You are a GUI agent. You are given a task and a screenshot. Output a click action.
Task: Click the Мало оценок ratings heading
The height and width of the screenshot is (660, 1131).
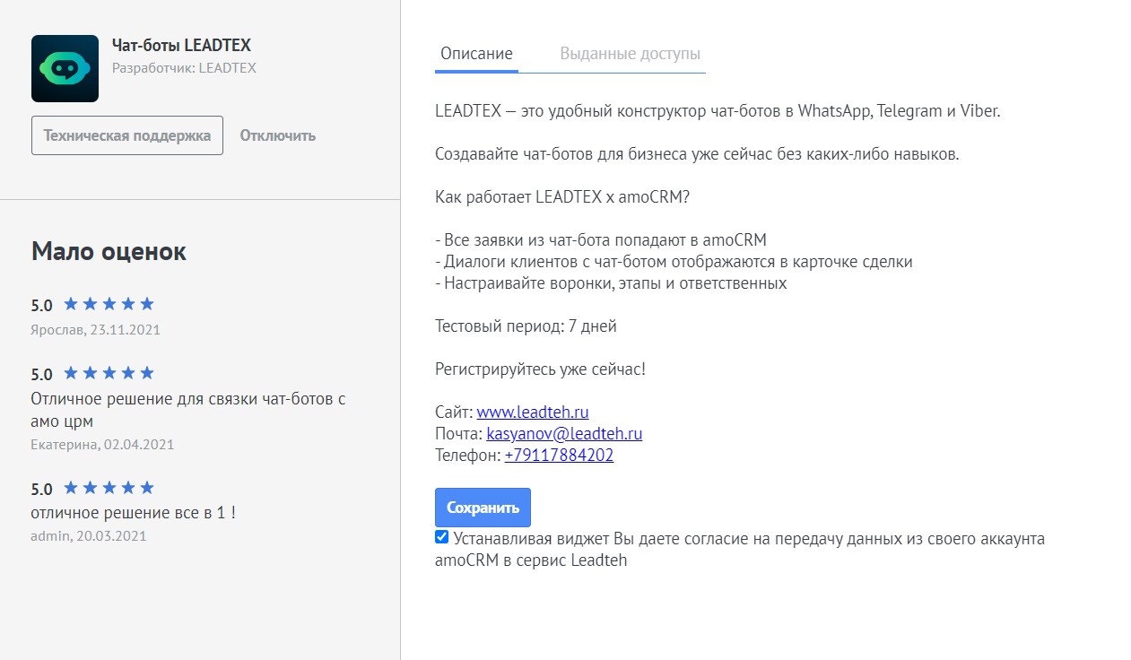pyautogui.click(x=109, y=251)
